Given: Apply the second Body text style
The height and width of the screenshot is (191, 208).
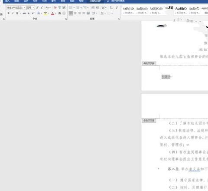Looking at the screenshot, I should pos(142,10).
